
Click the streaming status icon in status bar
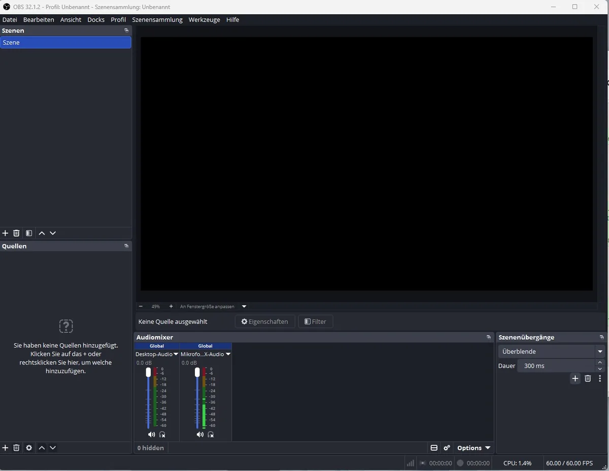point(422,463)
